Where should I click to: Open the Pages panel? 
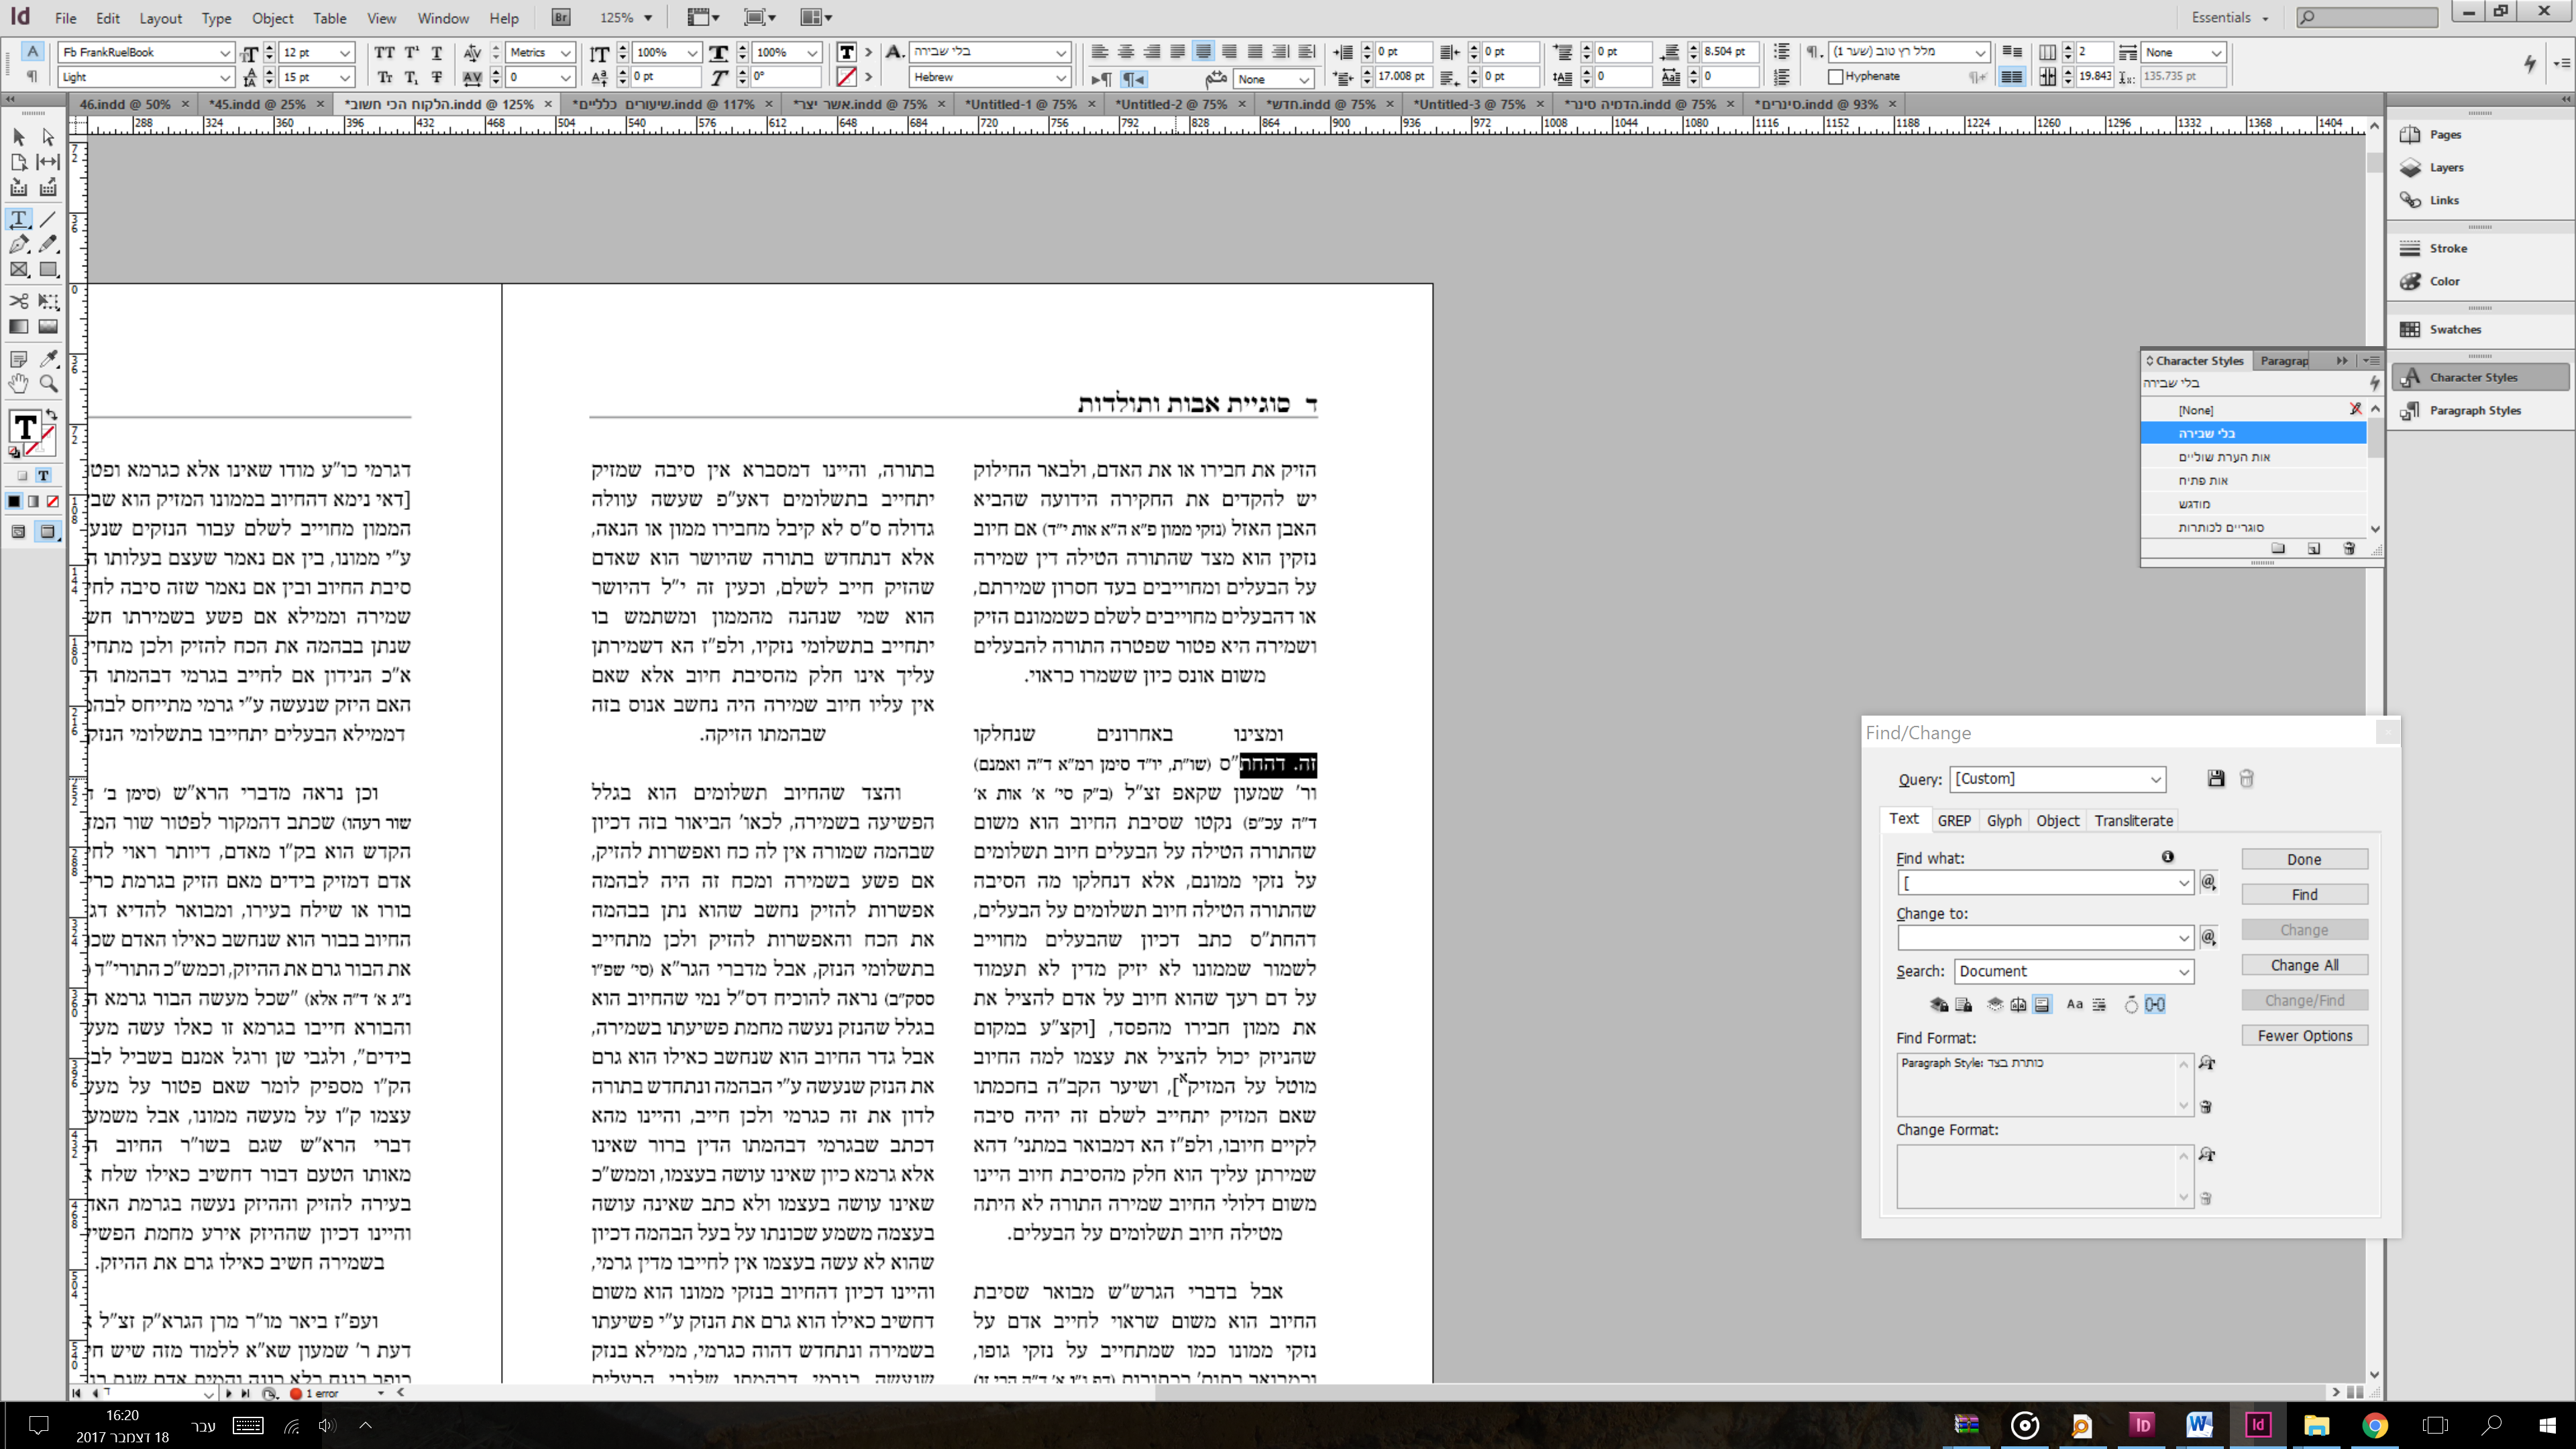coord(2444,135)
